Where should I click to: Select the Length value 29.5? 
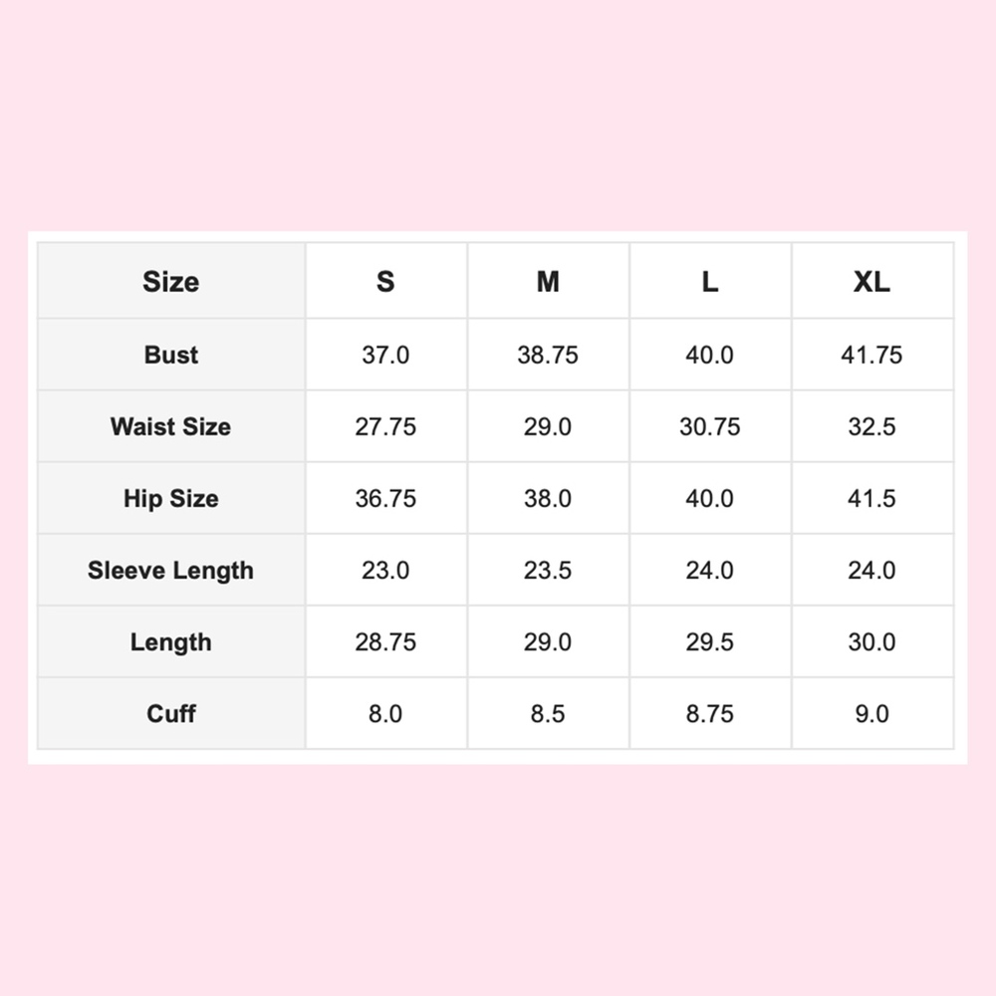coord(709,642)
